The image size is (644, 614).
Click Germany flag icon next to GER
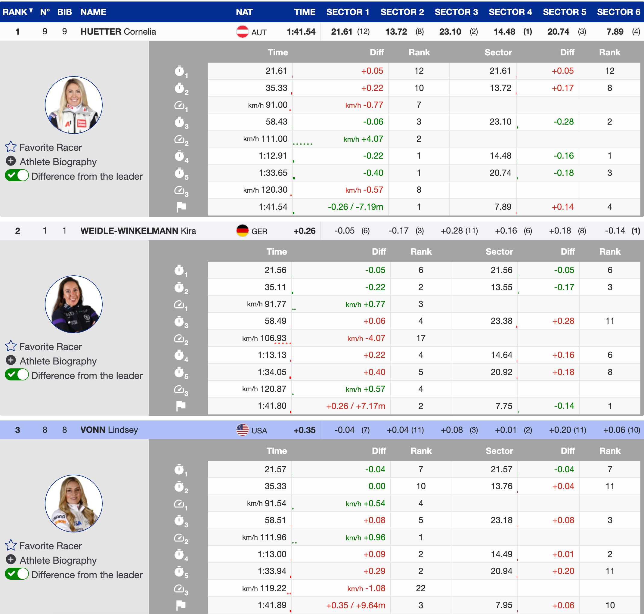243,231
